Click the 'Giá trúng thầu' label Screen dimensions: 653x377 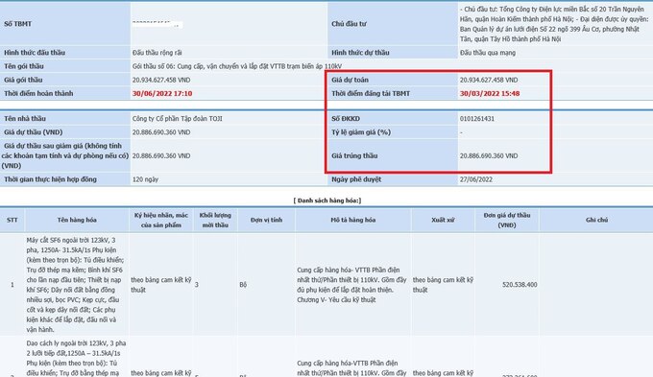coord(354,155)
